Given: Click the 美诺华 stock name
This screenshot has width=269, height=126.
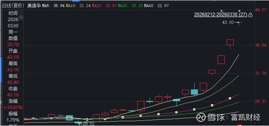Looking at the screenshot, I should 34,6.
